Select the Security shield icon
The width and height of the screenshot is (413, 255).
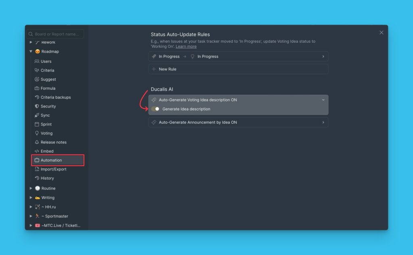tap(37, 106)
